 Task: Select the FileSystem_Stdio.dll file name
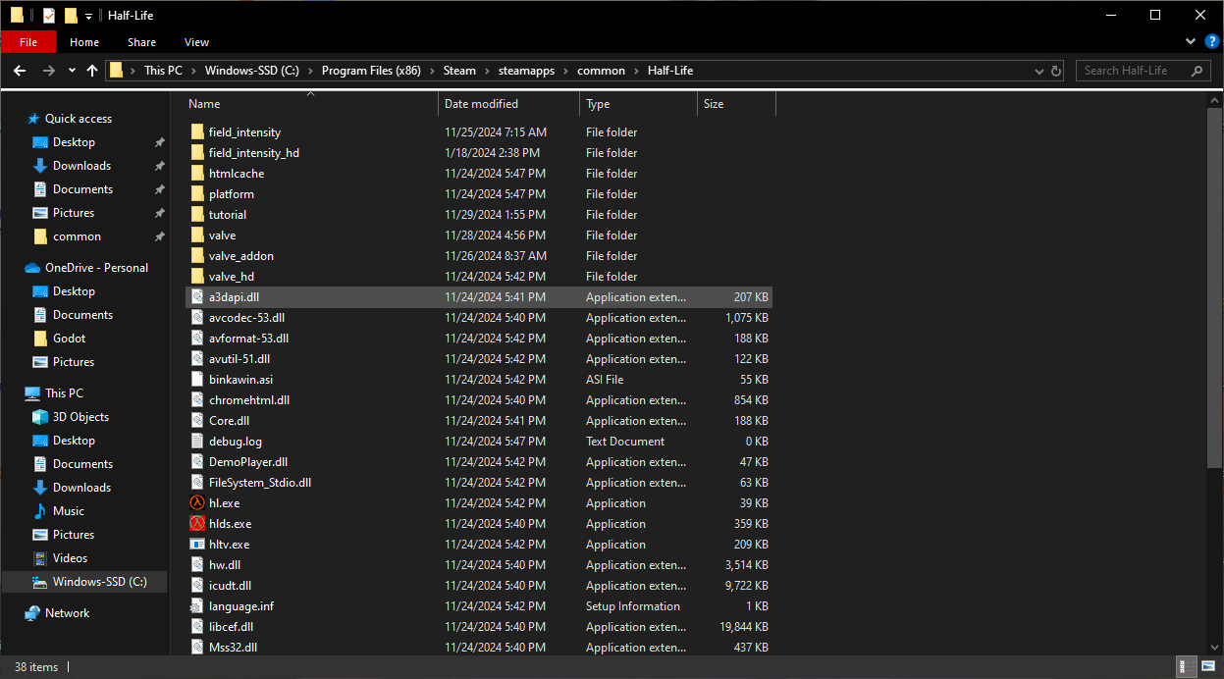pos(260,483)
